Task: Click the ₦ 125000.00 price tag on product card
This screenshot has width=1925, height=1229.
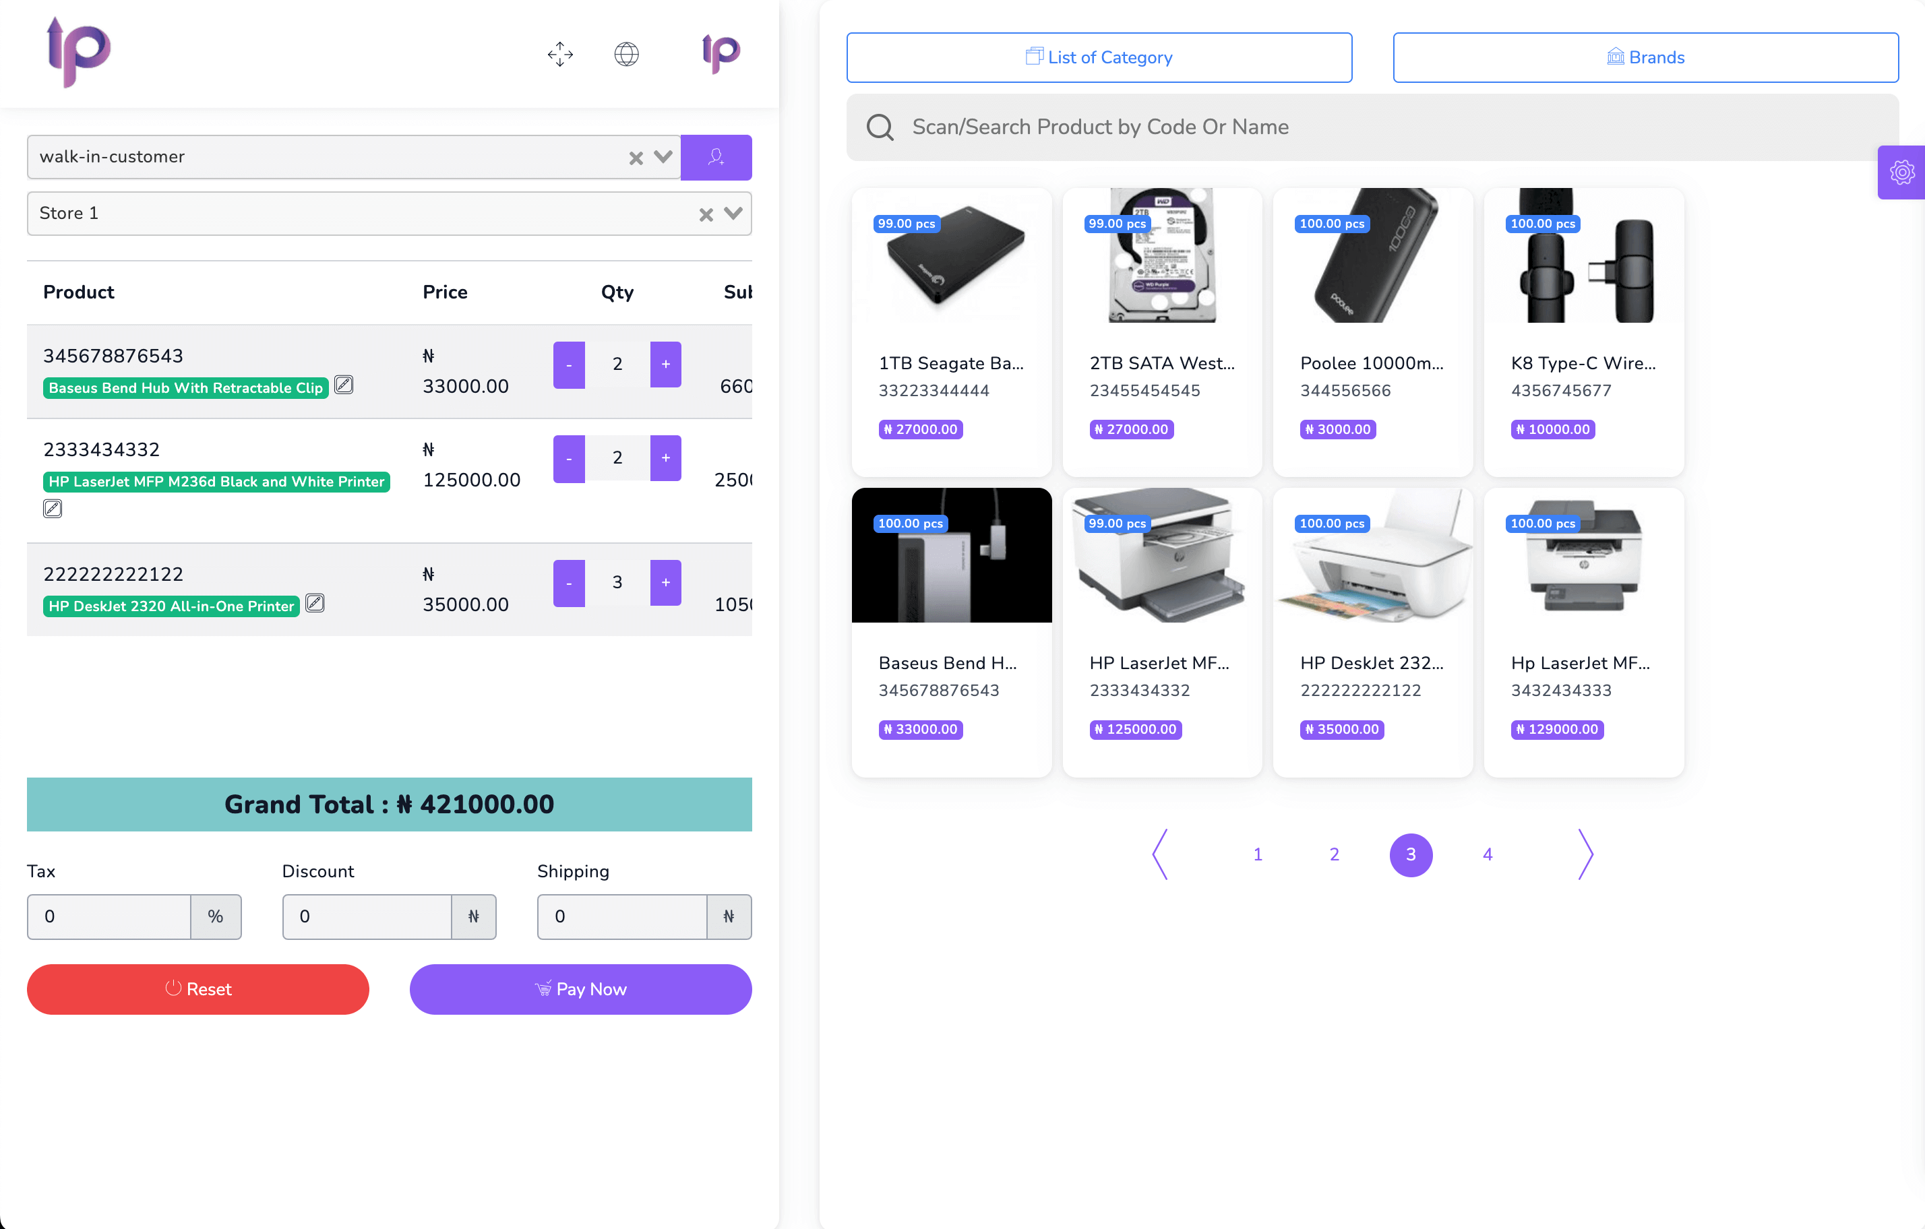Action: click(1135, 729)
